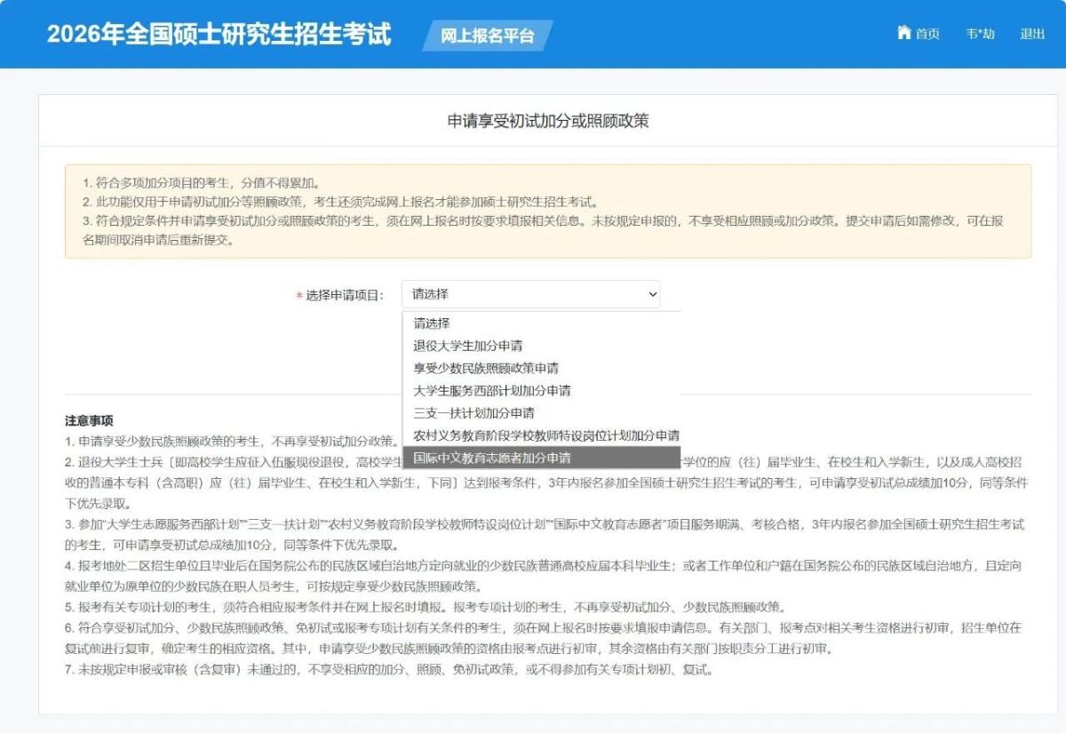Screen dimensions: 1066x734
Task: Click the 2026年全国硕士研究生招生考试 site title
Action: [219, 35]
